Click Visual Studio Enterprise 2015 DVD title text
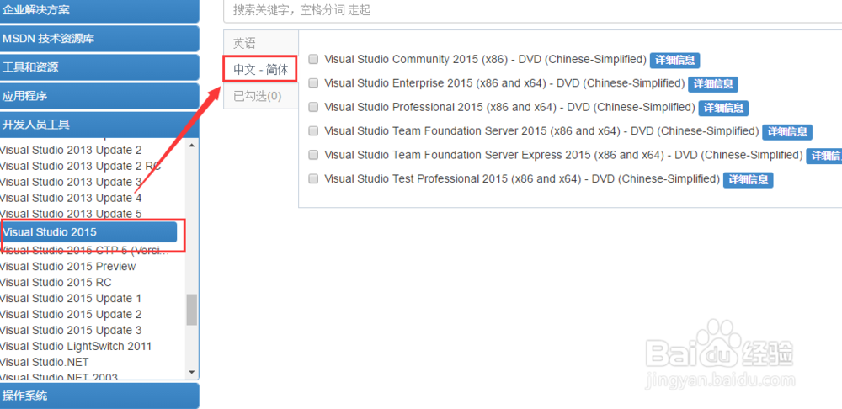This screenshot has height=409, width=842. click(x=504, y=83)
